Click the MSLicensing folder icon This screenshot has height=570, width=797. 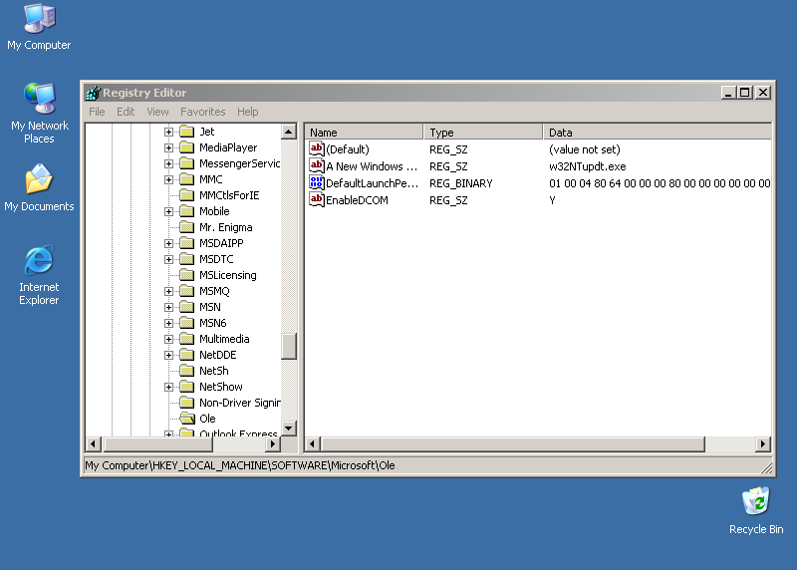(187, 275)
